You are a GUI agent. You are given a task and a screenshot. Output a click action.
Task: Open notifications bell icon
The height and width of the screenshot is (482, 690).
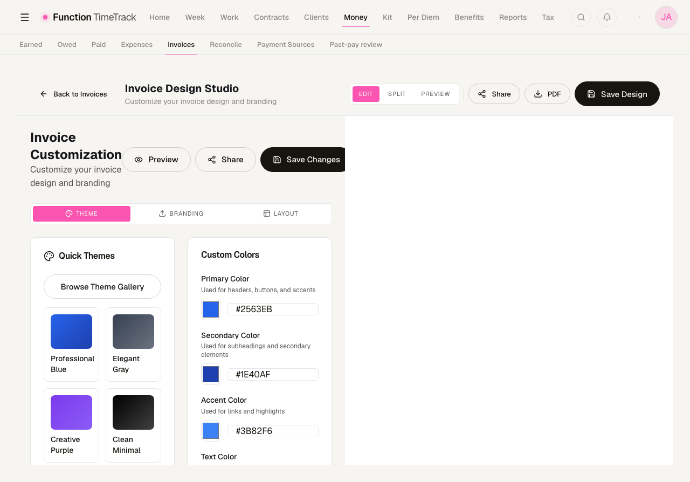click(x=607, y=17)
